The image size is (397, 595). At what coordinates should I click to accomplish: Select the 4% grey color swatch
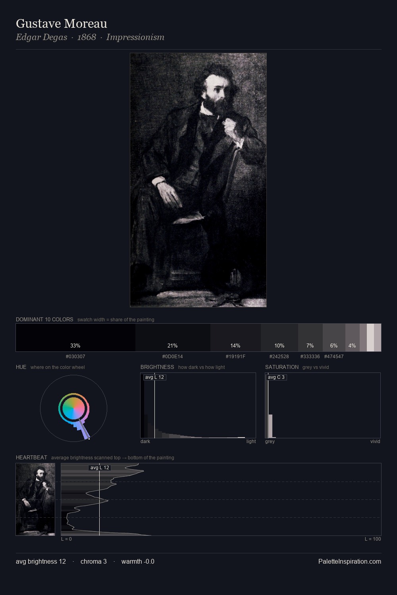[x=353, y=338]
